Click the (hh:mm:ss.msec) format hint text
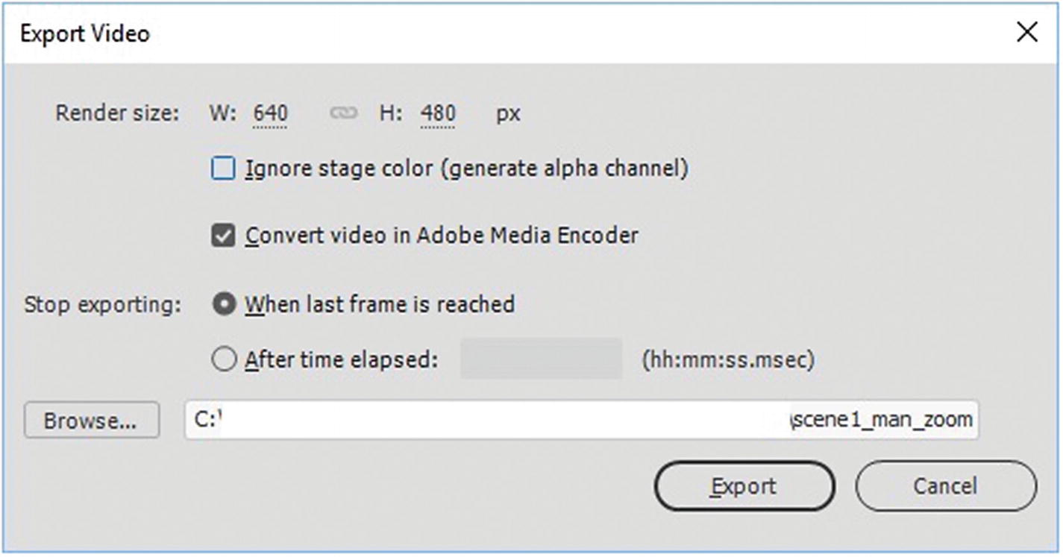This screenshot has height=557, width=1063. tap(727, 360)
